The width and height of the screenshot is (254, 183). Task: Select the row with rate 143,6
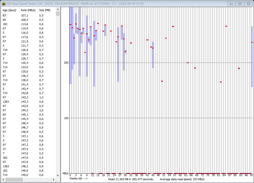(x=29, y=106)
